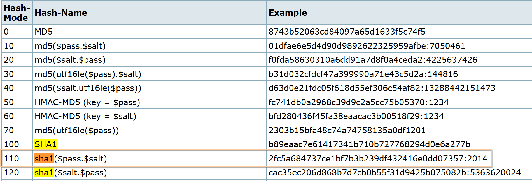This screenshot has width=532, height=181.
Task: Select the md5(utf16le($pass).$salt) entry
Action: 88,74
